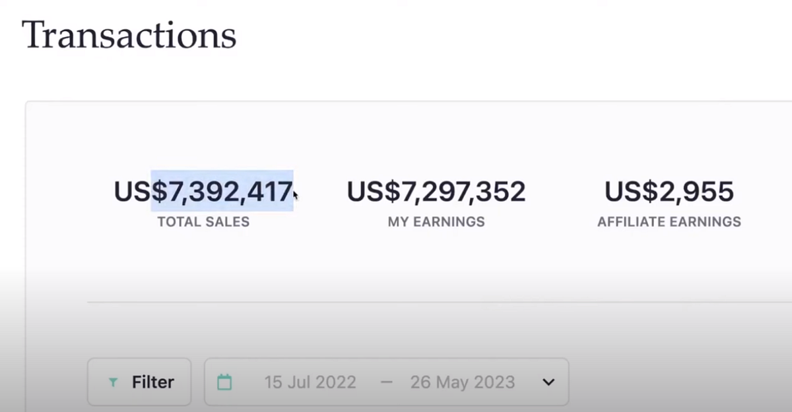Image resolution: width=792 pixels, height=412 pixels.
Task: Click the Filter button text label
Action: (152, 381)
